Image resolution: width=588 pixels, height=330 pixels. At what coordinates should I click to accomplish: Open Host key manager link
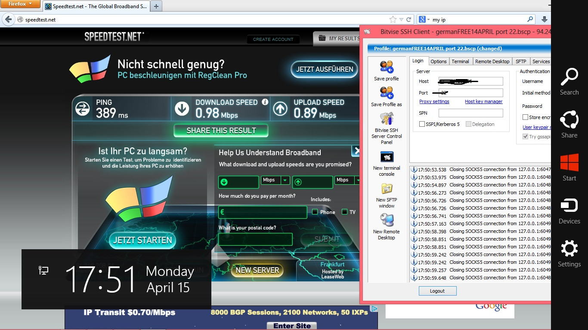pyautogui.click(x=484, y=101)
